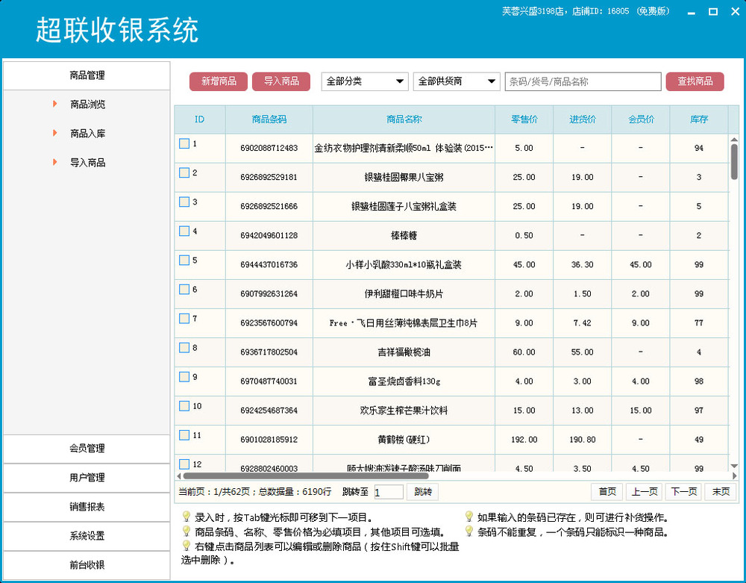The width and height of the screenshot is (746, 583).
Task: Click the 查找商品 search button
Action: [x=695, y=81]
